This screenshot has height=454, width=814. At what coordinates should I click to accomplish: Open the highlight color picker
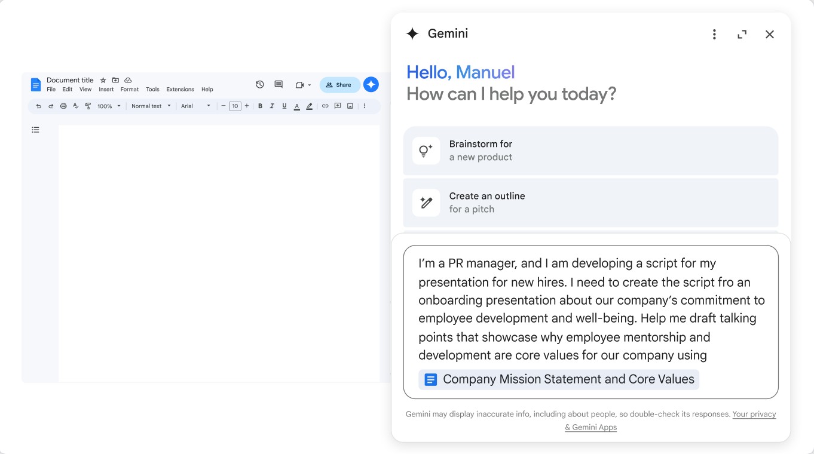click(309, 106)
